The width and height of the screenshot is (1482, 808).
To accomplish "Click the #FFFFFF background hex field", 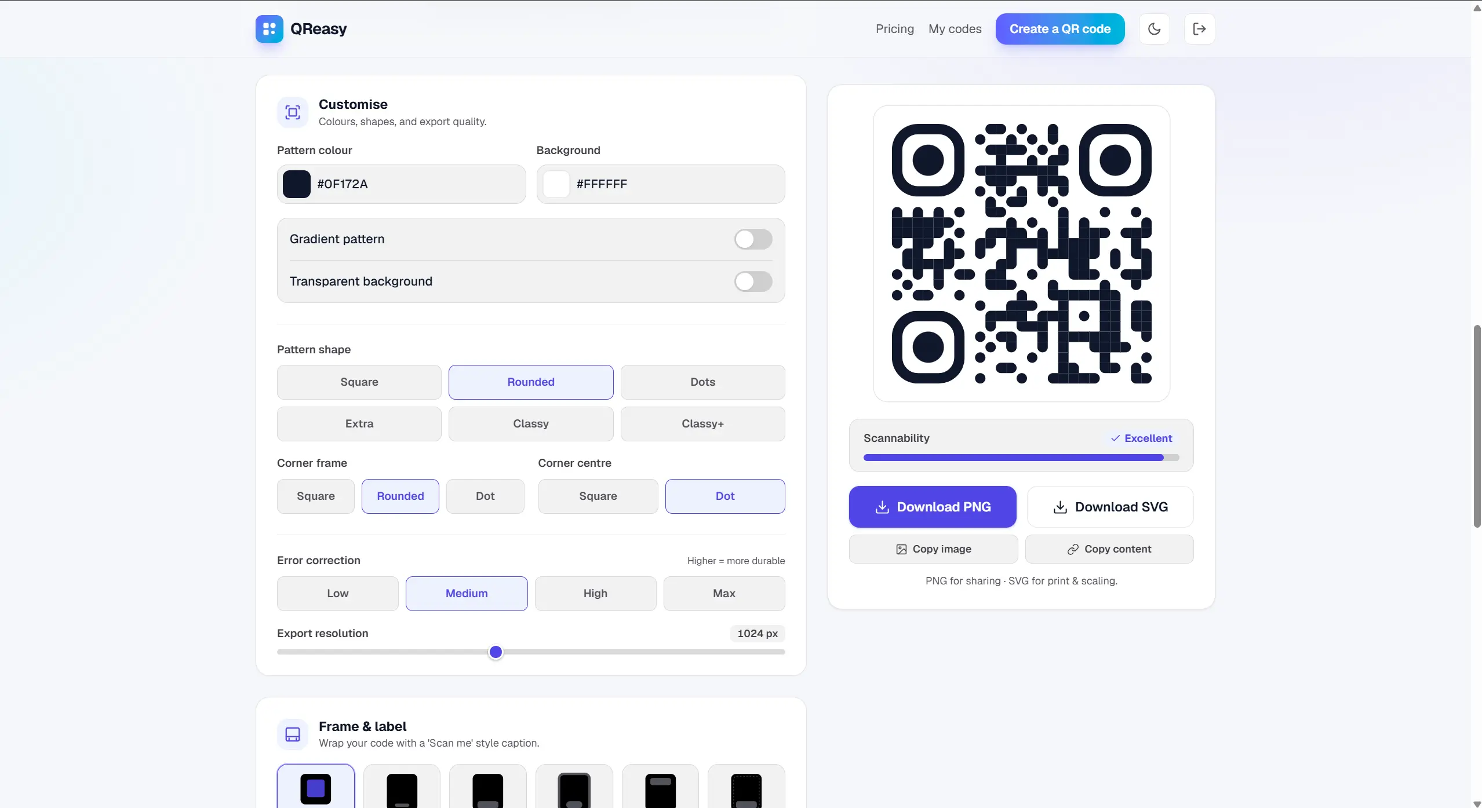I will point(661,184).
